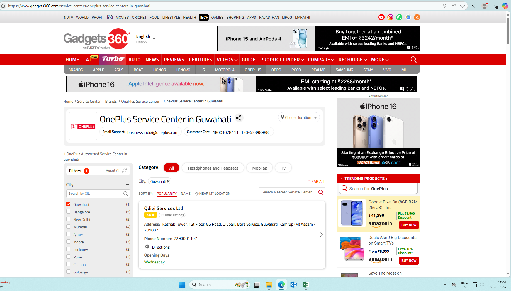The width and height of the screenshot is (511, 291).
Task: Click the RSS feed icon
Action: pyautogui.click(x=417, y=17)
